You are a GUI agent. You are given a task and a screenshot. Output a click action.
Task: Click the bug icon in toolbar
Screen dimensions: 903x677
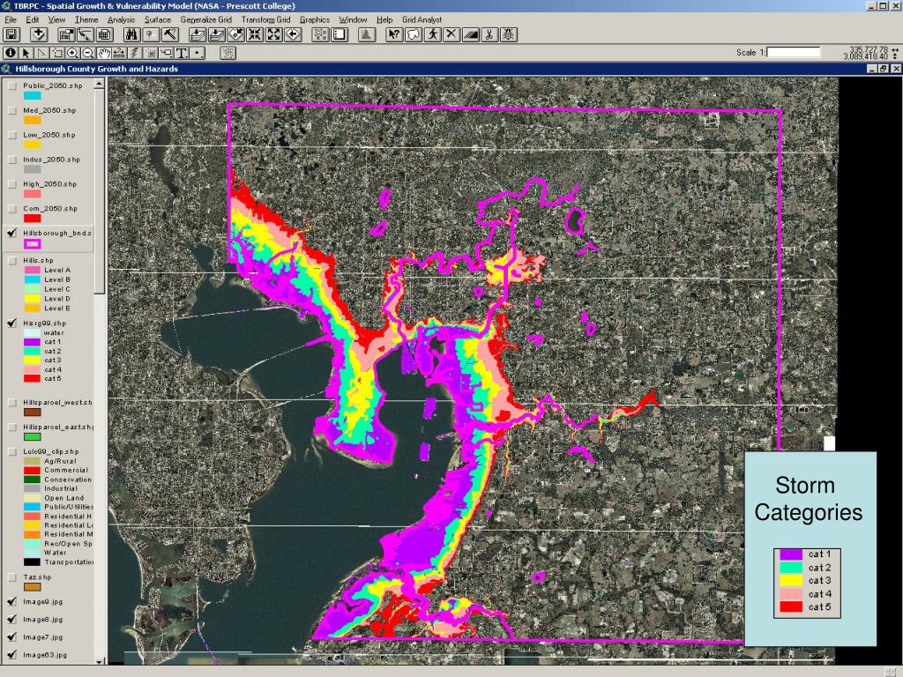(508, 35)
